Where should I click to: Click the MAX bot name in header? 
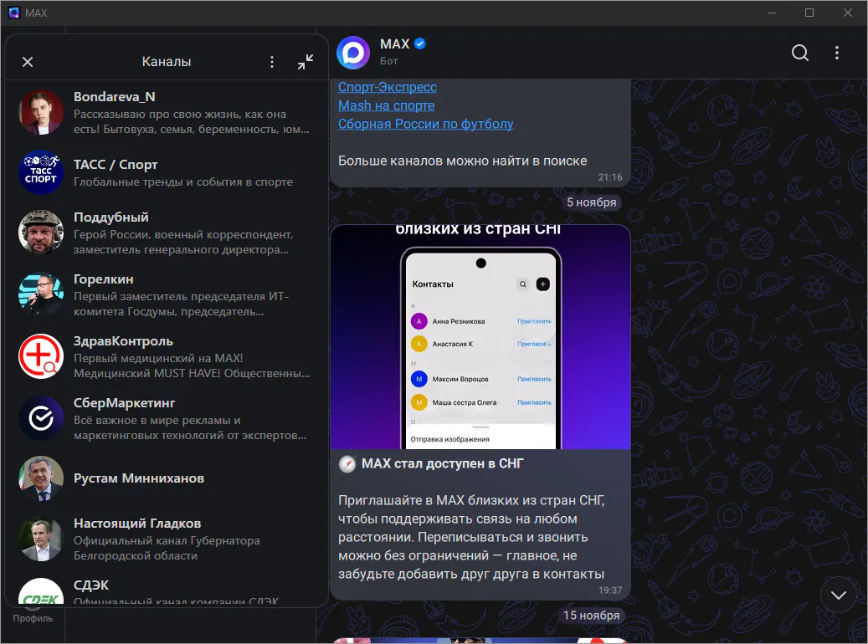pyautogui.click(x=395, y=43)
